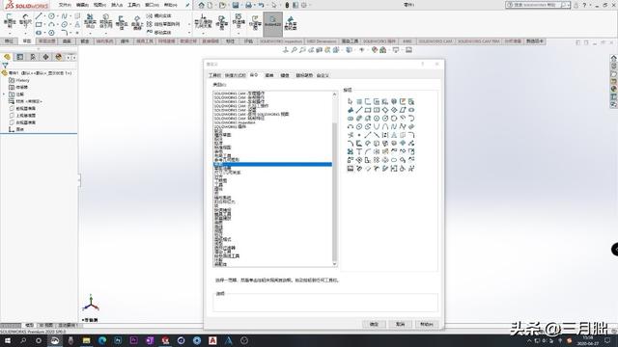Image resolution: width=618 pixels, height=347 pixels.
Task: Click Convert Entities in the Sketch ribbon
Action: click(105, 21)
